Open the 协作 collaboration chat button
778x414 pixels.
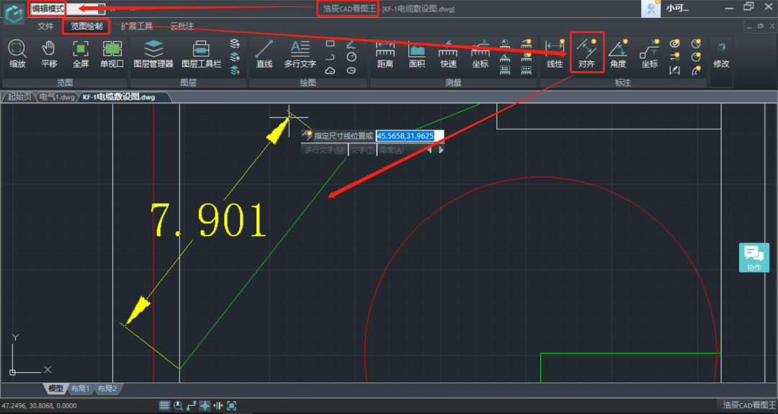754,257
